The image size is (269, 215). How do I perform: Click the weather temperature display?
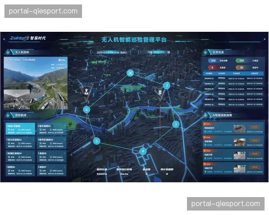159,52
